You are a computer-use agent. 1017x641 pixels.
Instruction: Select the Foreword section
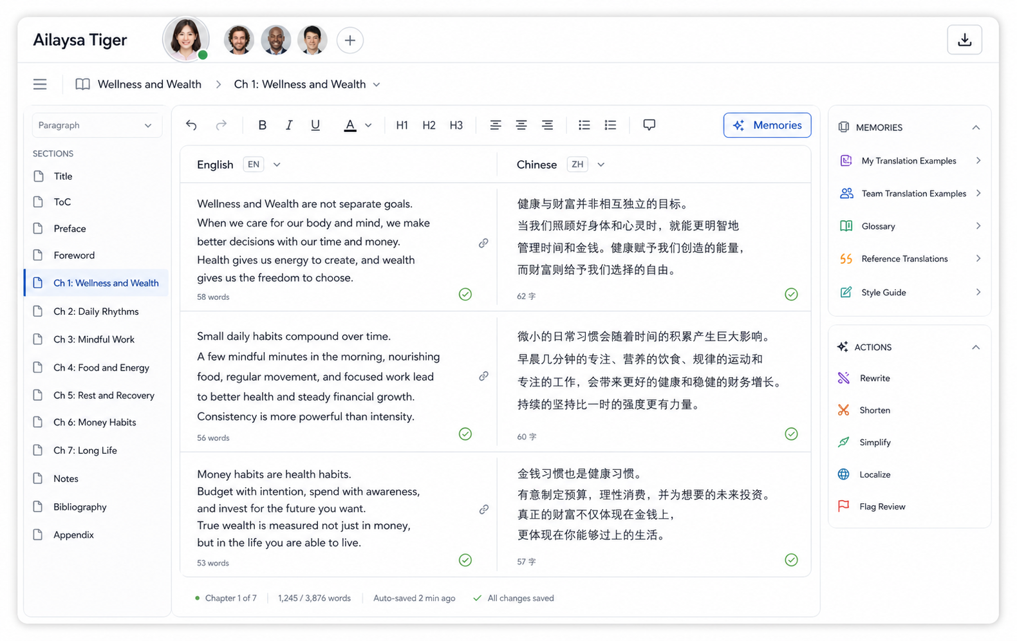[97, 255]
